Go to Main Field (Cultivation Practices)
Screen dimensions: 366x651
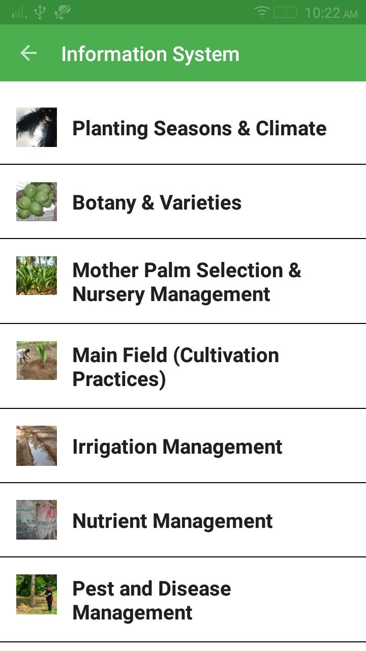183,366
